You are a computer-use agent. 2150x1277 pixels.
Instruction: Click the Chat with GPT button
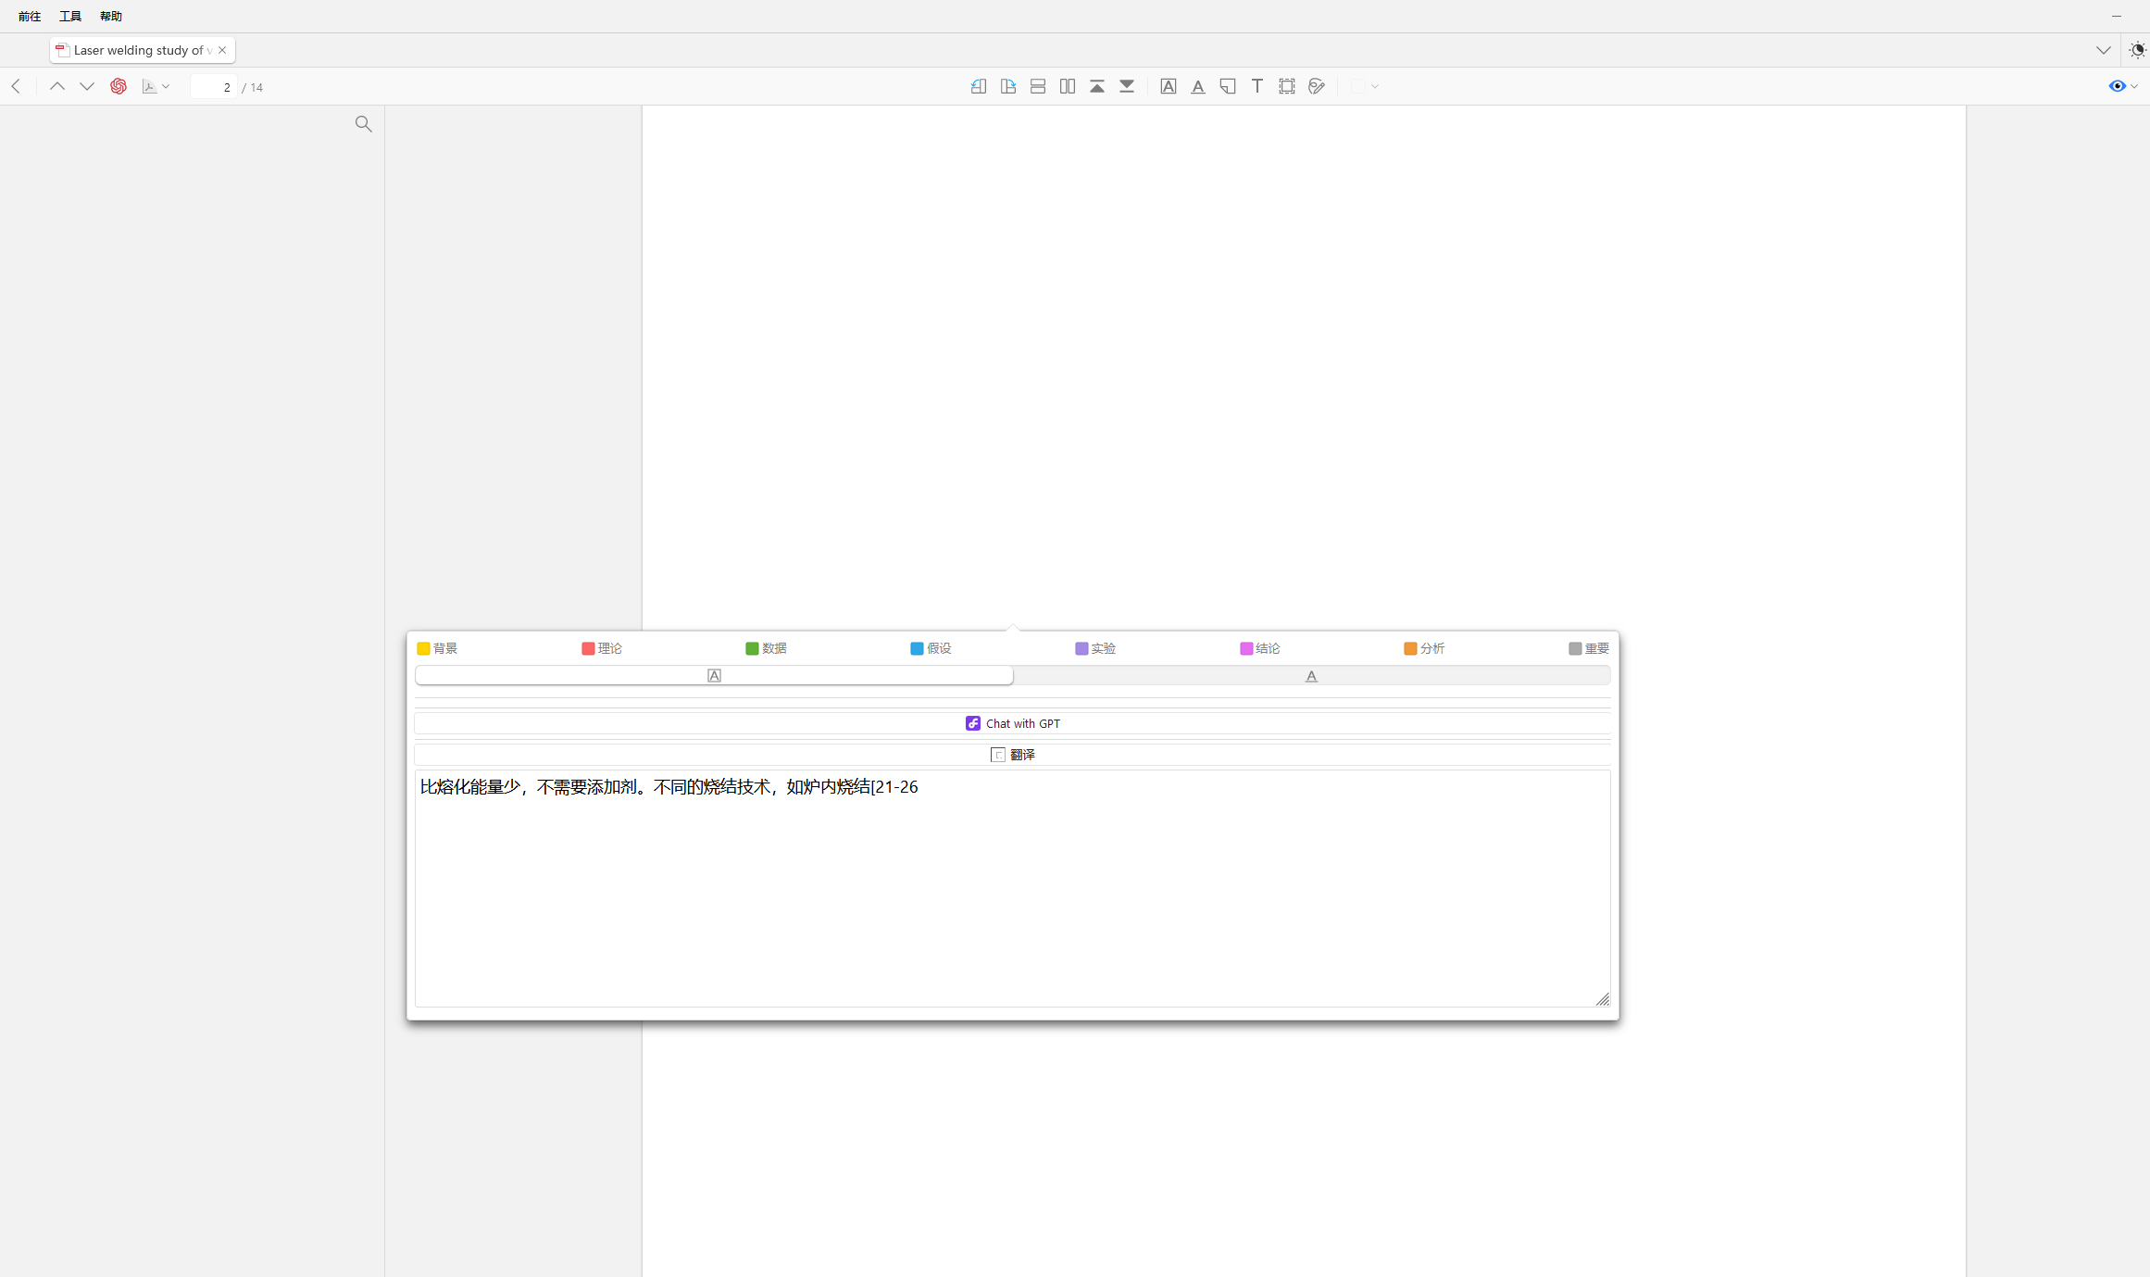(1012, 723)
